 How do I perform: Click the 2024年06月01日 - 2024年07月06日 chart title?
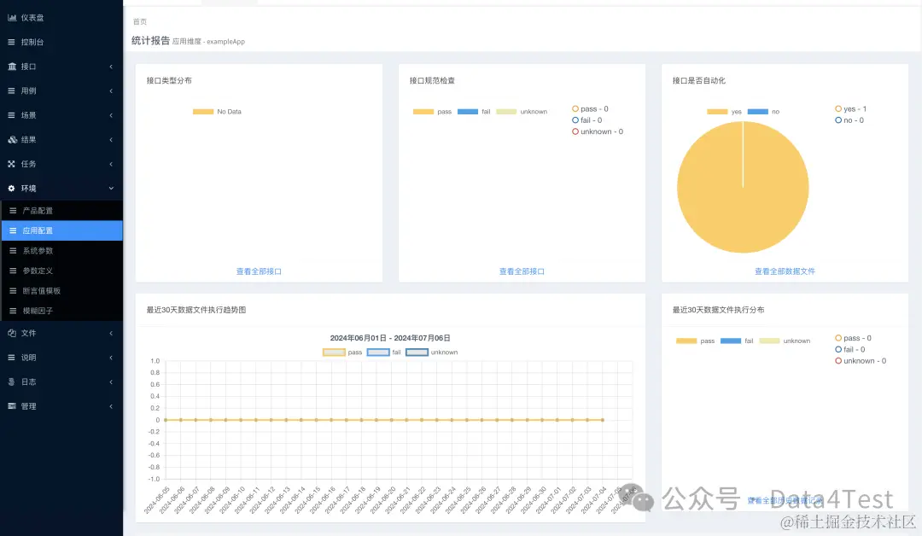tap(390, 339)
